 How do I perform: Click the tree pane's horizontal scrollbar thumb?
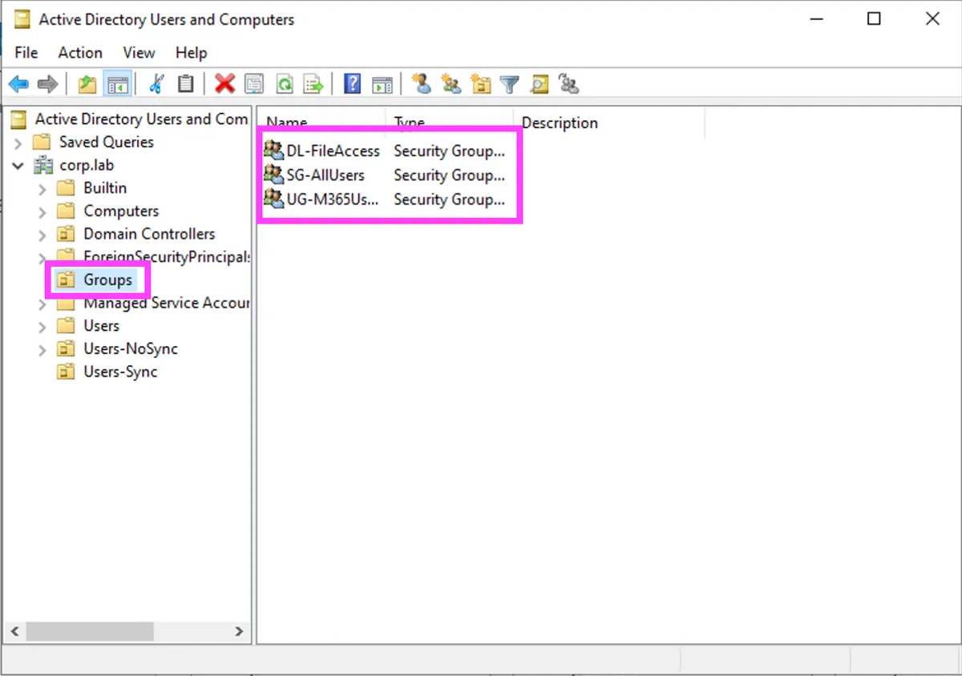89,631
